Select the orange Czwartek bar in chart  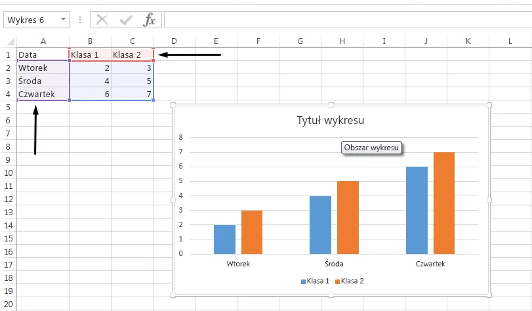coord(444,203)
